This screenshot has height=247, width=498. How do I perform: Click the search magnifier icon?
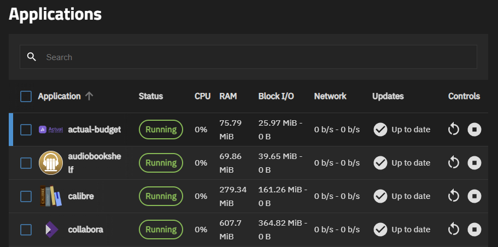coord(32,57)
